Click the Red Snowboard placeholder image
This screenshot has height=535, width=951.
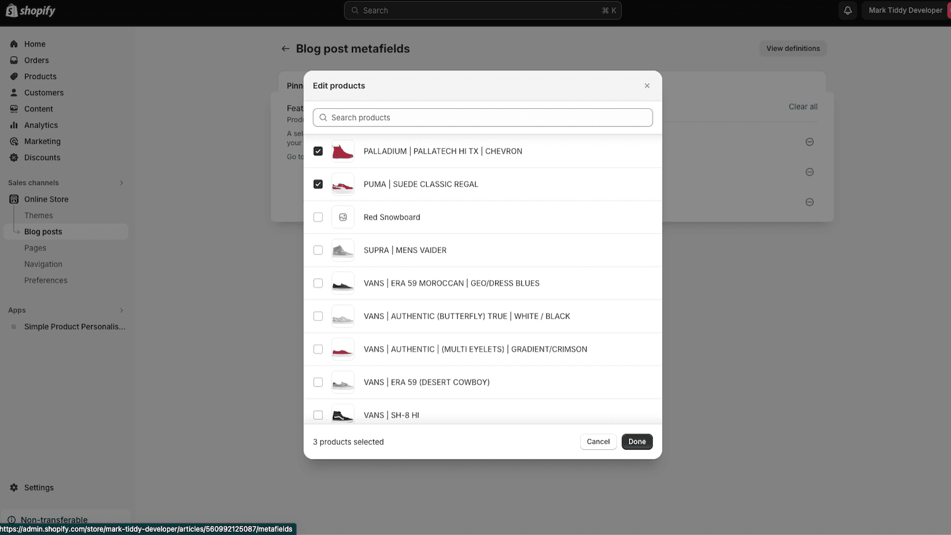tap(343, 218)
